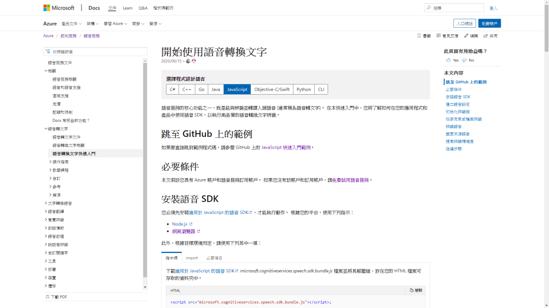The height and width of the screenshot is (308, 549).
Task: Select the Python language option
Action: click(303, 89)
